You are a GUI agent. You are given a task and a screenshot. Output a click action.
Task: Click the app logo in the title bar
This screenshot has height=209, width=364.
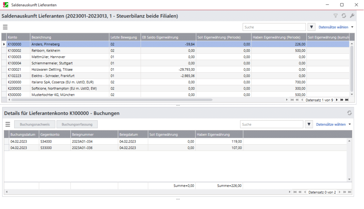pos(6,5)
